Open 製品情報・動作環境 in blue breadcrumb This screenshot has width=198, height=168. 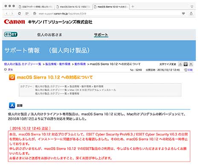click(x=58, y=64)
